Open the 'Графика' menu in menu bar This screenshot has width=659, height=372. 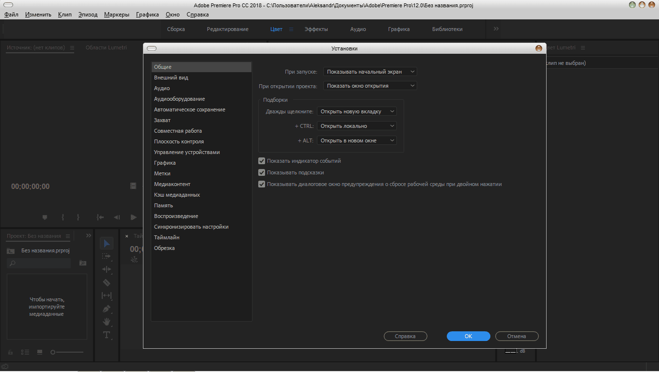click(147, 15)
